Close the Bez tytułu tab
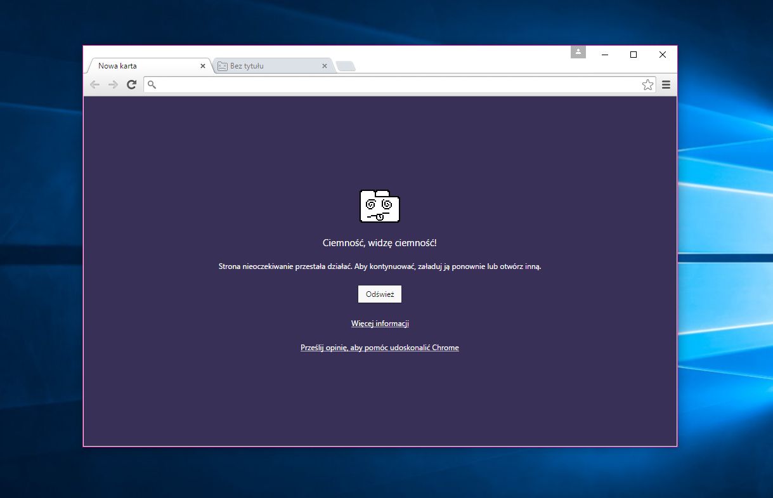 point(325,65)
